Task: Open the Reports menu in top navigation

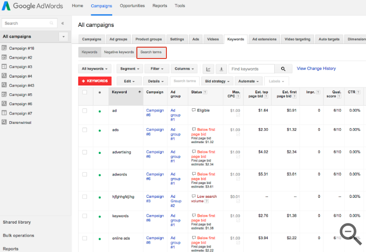Action: tap(160, 5)
